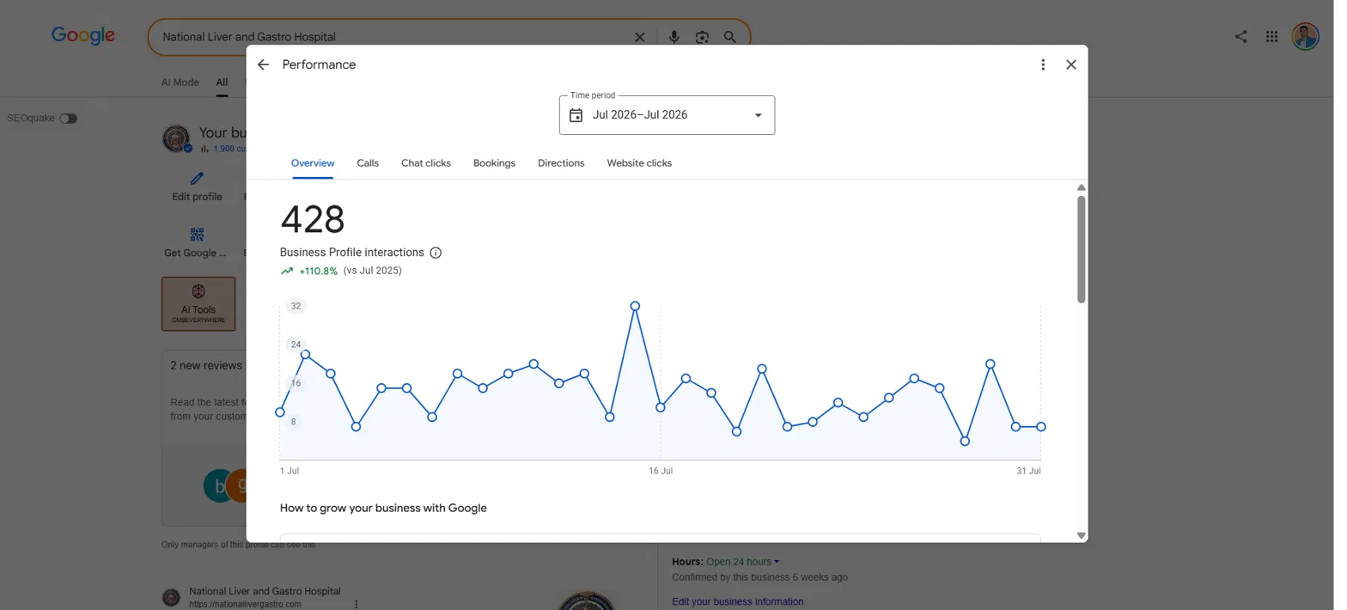The width and height of the screenshot is (1347, 610).
Task: Click the dialog vertical scrollbar thumb
Action: click(1081, 249)
